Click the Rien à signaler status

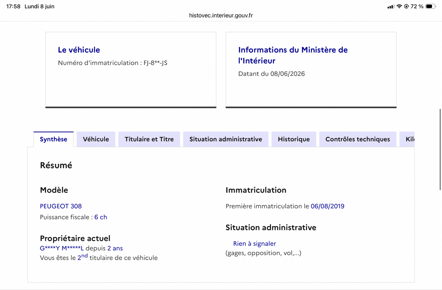click(255, 244)
